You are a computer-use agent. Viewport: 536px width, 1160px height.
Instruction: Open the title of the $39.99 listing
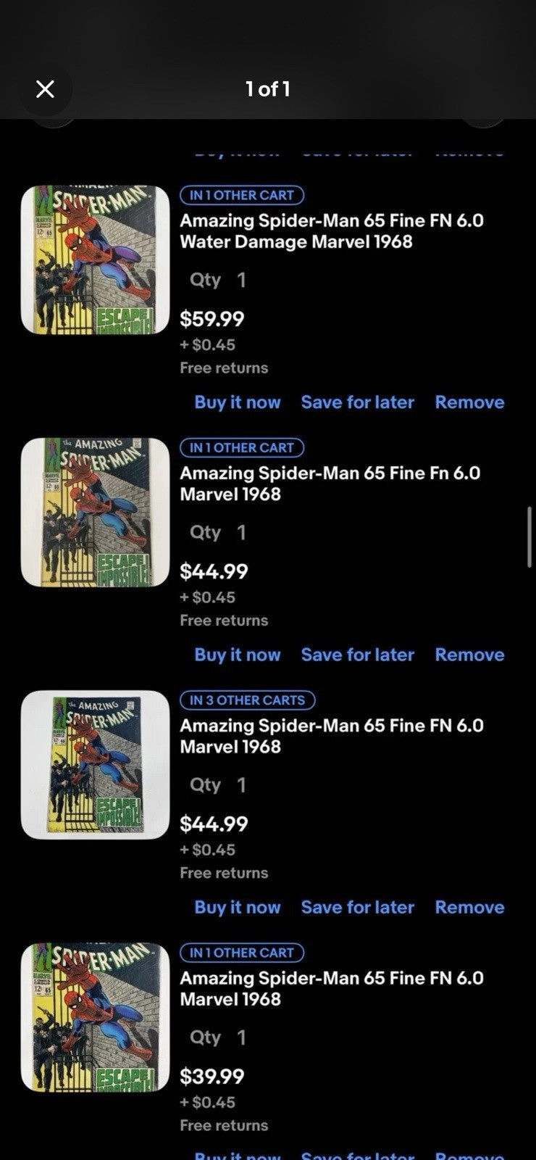coord(331,988)
